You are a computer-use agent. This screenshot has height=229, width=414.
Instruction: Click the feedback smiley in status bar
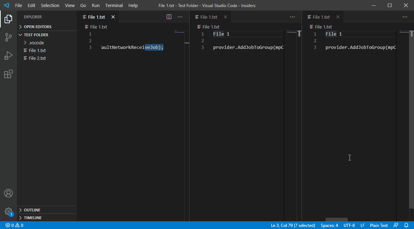(396, 225)
